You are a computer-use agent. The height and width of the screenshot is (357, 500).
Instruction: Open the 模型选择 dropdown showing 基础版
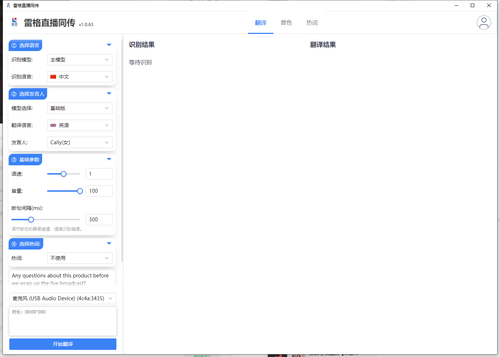tap(80, 108)
